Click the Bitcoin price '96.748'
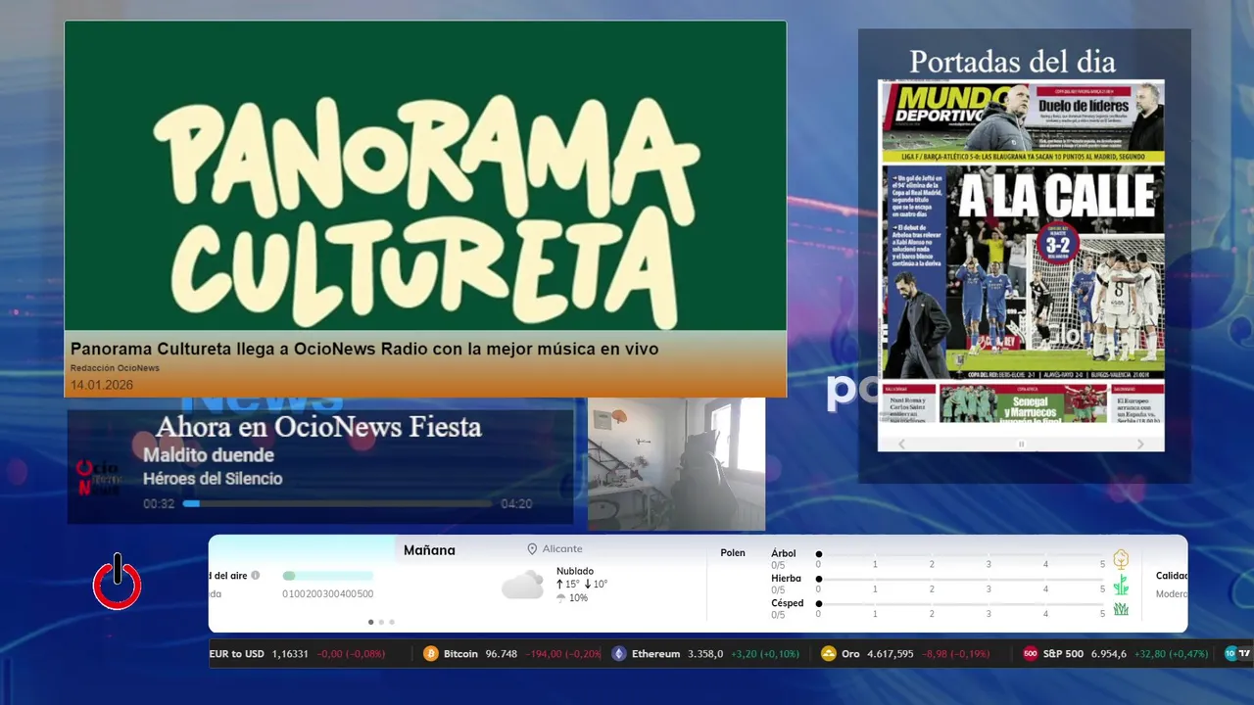 tap(502, 654)
